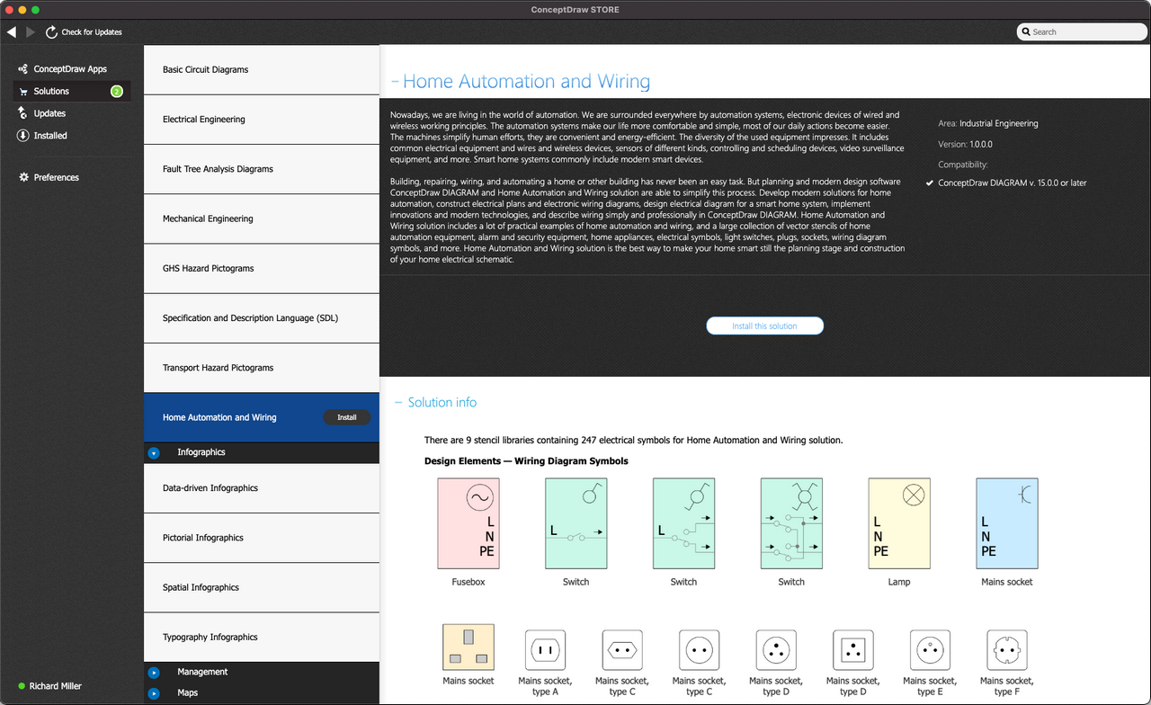The image size is (1151, 705).
Task: Select Mechanical Engineering solution
Action: point(262,219)
